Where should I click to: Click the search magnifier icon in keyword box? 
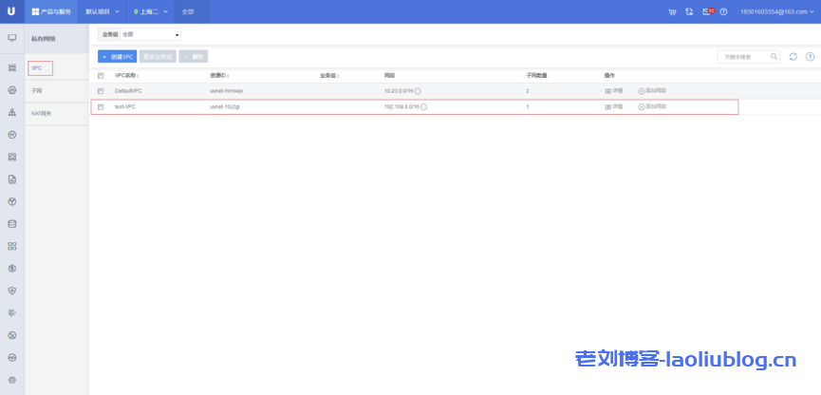coord(774,57)
